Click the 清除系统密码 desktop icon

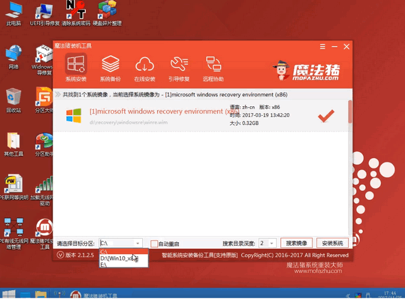coord(75,13)
